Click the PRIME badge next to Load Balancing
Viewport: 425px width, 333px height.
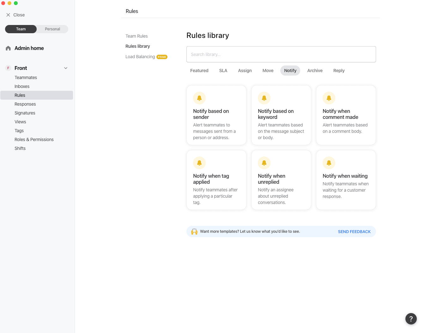[162, 57]
